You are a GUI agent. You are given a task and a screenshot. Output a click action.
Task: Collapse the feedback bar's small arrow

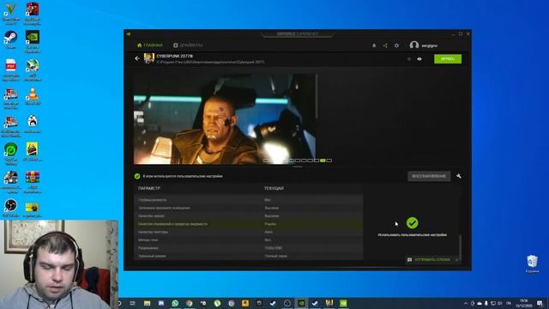[456, 260]
